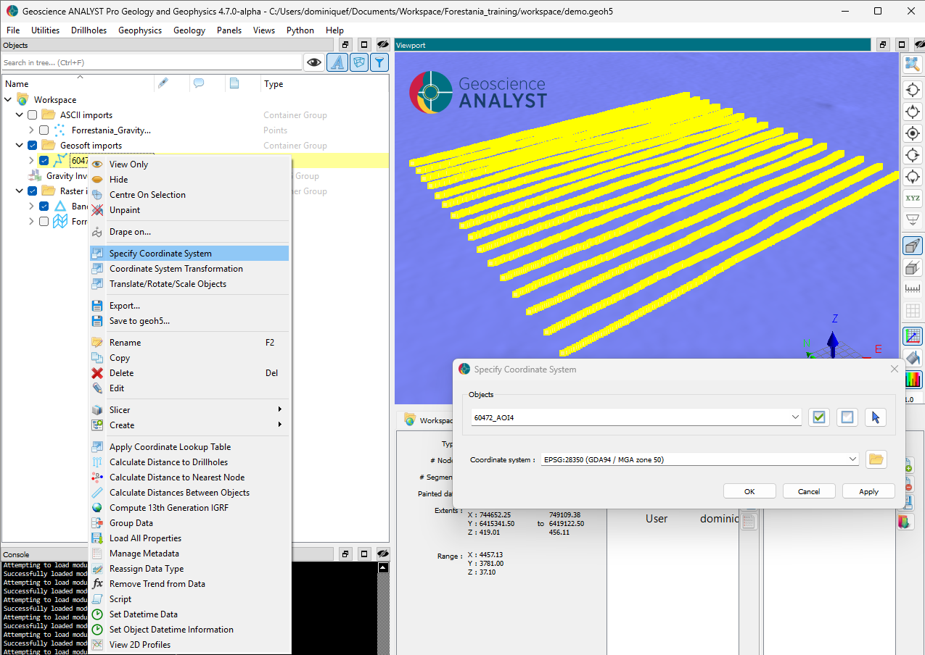Open the Geophysics menu
925x655 pixels.
click(140, 30)
